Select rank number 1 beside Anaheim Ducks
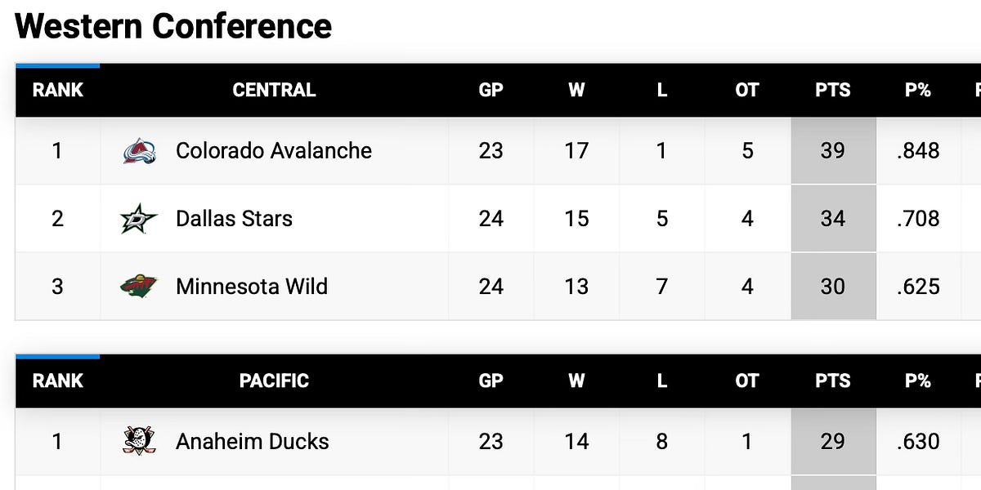 pos(57,442)
